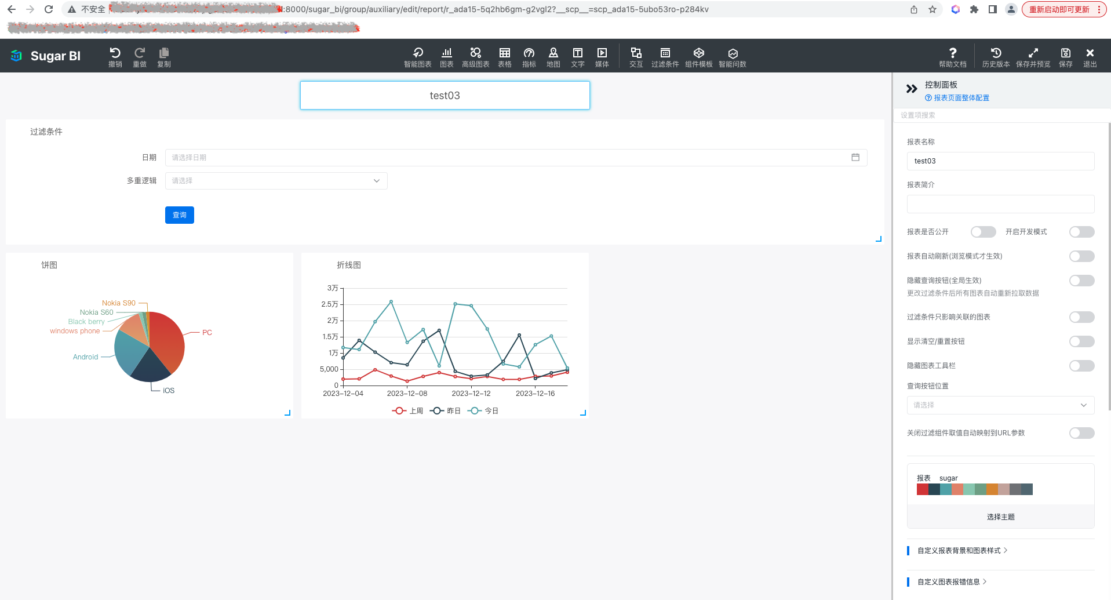This screenshot has height=600, width=1111.
Task: Toggle 报表是否公开 switch
Action: click(983, 232)
